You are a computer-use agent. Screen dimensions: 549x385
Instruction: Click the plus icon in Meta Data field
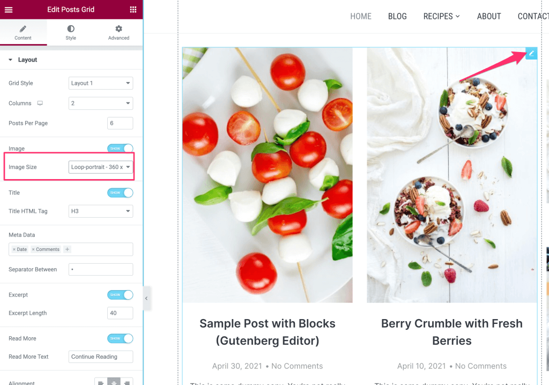(x=67, y=249)
